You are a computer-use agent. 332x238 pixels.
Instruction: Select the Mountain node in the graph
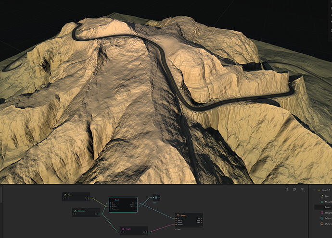pyautogui.click(x=86, y=213)
